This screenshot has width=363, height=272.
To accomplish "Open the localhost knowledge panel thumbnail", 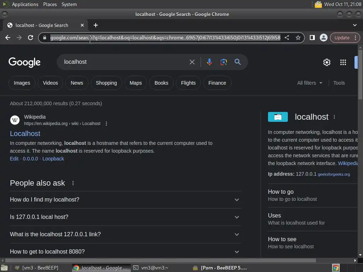I will coord(278,117).
